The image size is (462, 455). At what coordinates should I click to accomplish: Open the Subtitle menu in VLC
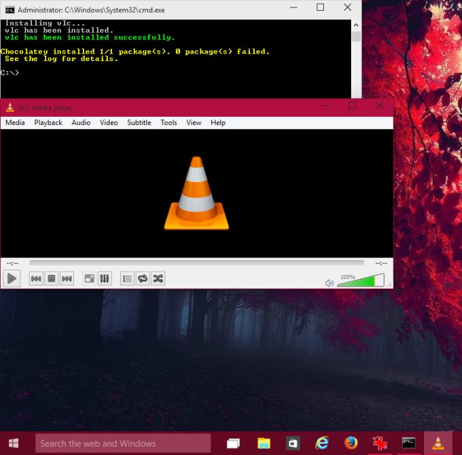pyautogui.click(x=139, y=122)
